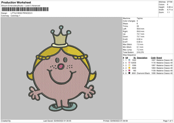Screen dimensions: 174x123
Task: Click the black swatch for stop 6
Action: click(129, 73)
